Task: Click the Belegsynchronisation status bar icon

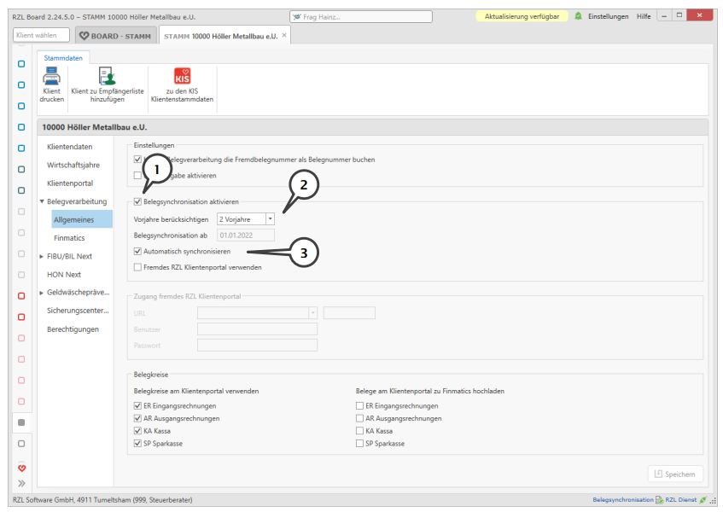Action: (659, 500)
